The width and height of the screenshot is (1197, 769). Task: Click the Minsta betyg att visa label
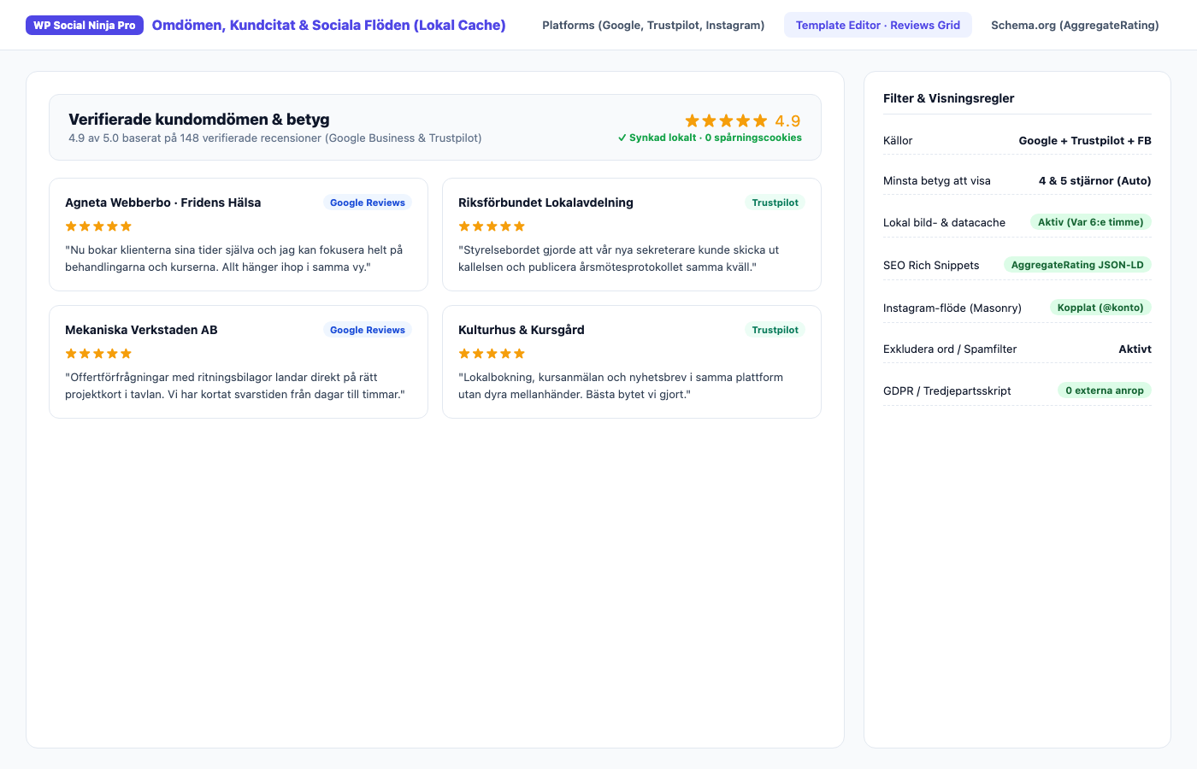click(937, 181)
